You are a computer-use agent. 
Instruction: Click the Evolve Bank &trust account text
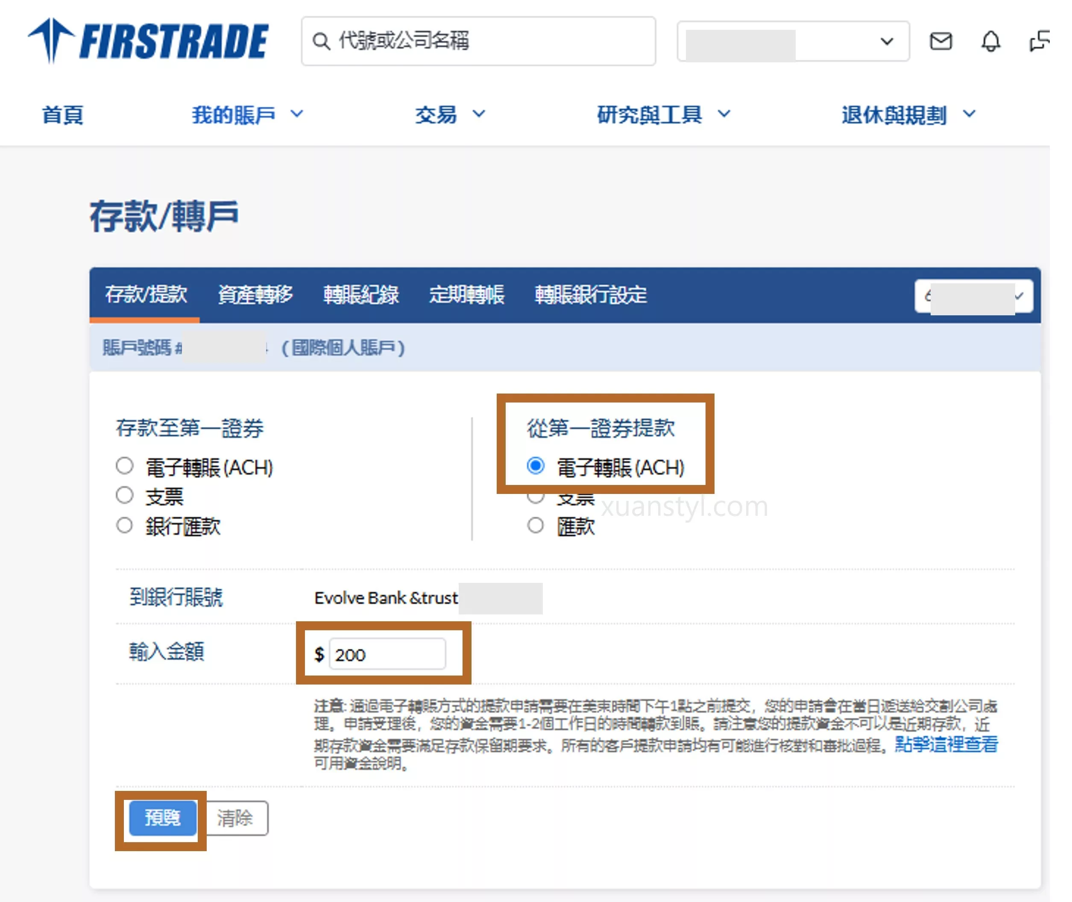point(386,598)
